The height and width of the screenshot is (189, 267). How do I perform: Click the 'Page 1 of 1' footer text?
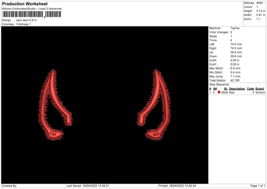[x=258, y=186]
